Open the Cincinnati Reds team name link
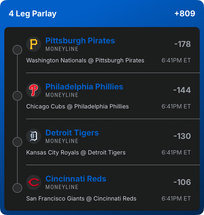This screenshot has height=215, width=204. [x=76, y=179]
